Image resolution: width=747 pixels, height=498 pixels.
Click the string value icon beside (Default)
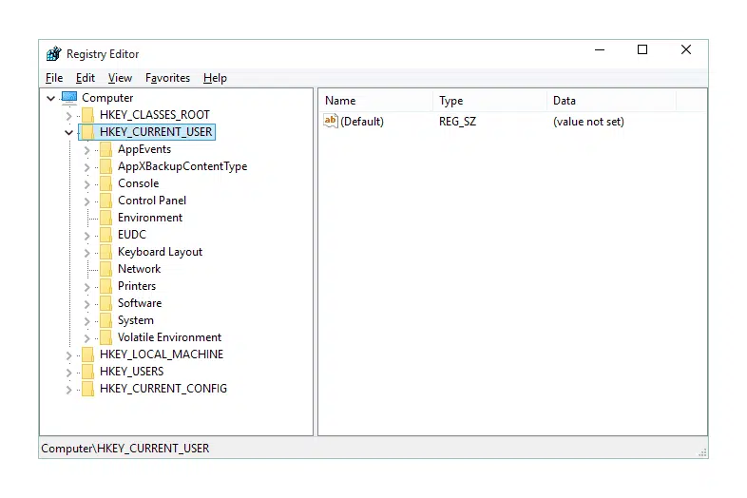[331, 121]
